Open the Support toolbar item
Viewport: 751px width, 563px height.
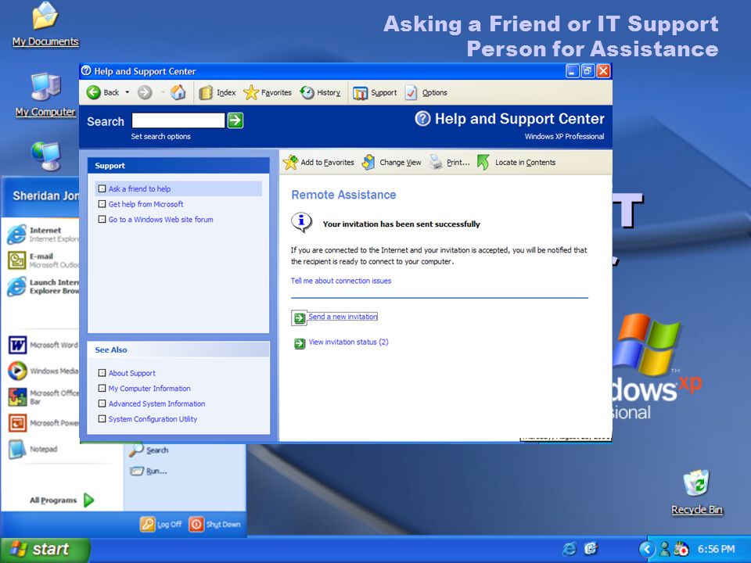[375, 93]
